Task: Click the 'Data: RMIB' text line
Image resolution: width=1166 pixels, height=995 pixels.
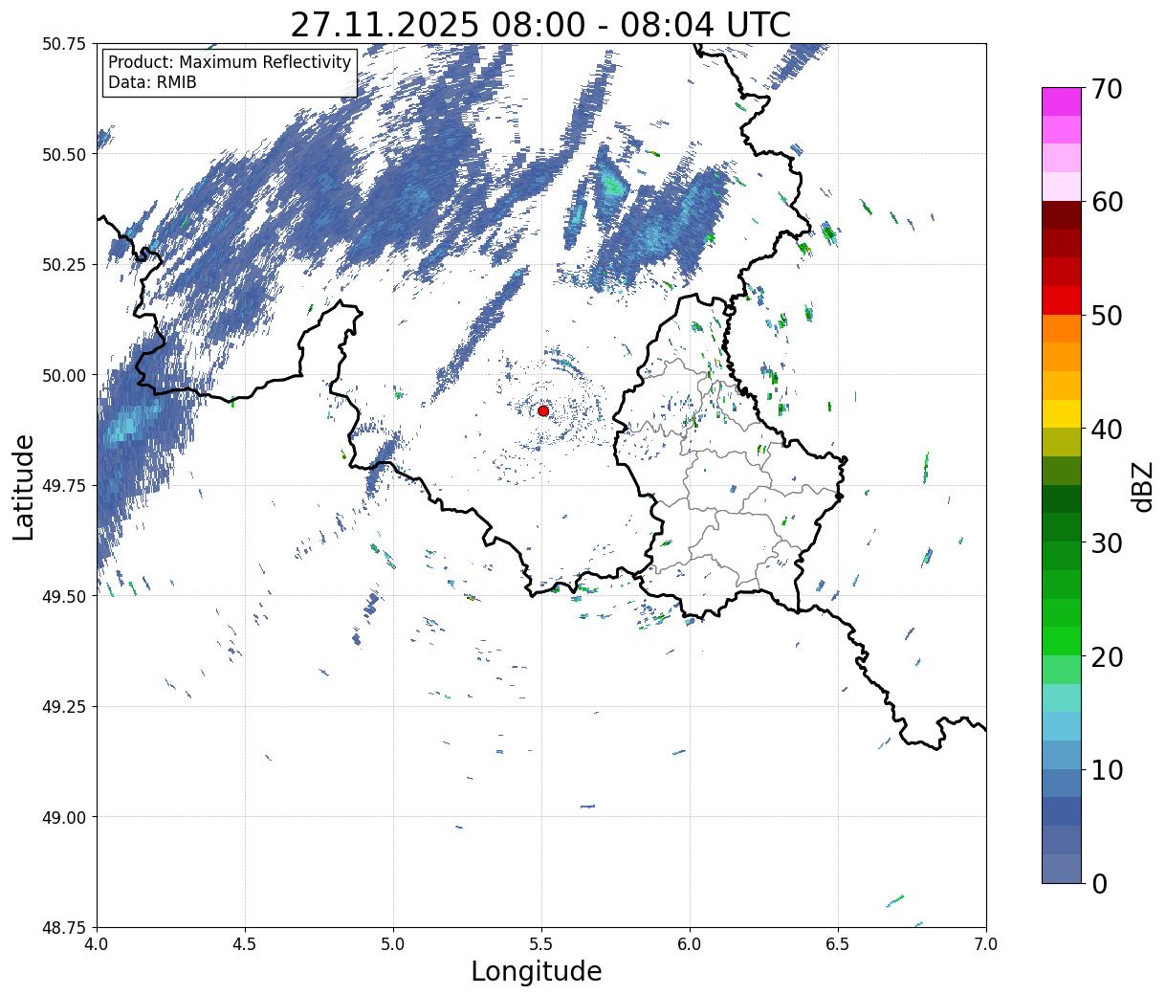Action: click(152, 83)
